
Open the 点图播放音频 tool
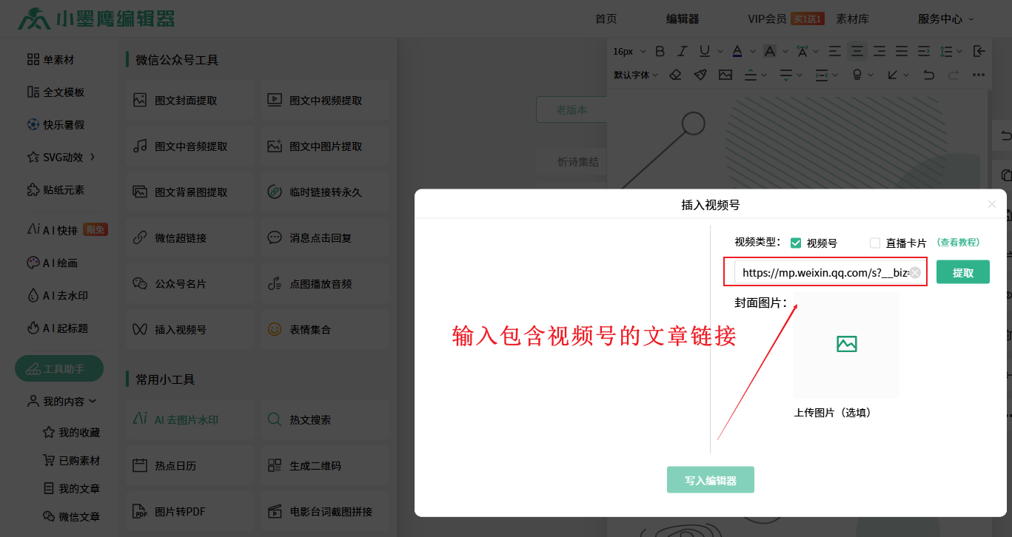324,284
